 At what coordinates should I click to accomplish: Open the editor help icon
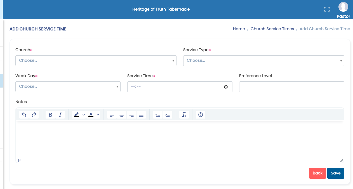[200, 115]
